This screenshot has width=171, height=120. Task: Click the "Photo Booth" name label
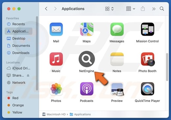147,71
